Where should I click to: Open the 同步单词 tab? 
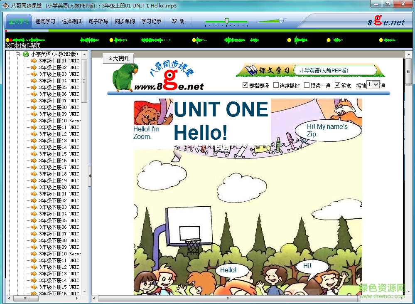point(125,22)
